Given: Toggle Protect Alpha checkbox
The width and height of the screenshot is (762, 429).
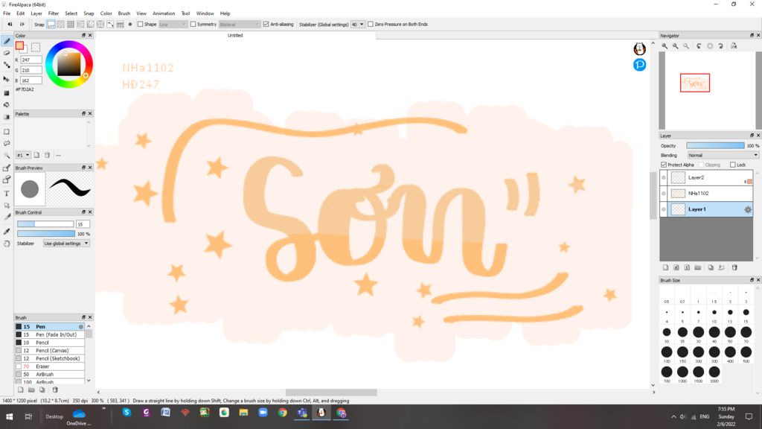Looking at the screenshot, I should 664,165.
